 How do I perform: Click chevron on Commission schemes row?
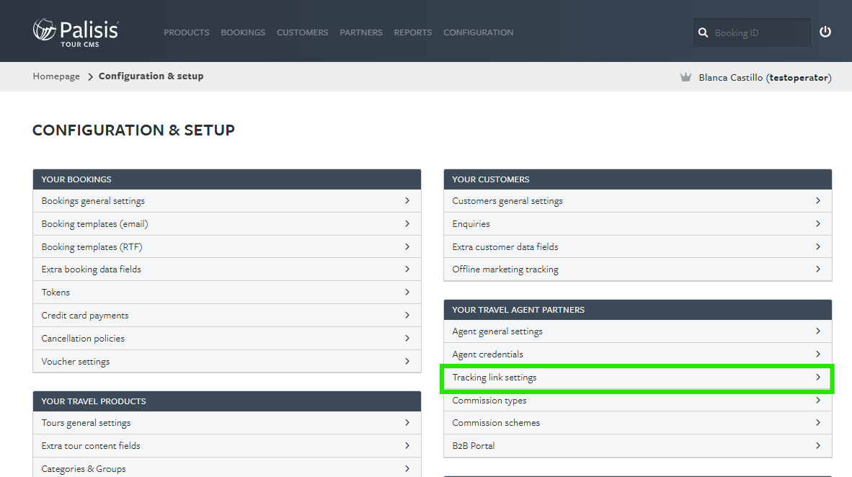click(x=818, y=423)
